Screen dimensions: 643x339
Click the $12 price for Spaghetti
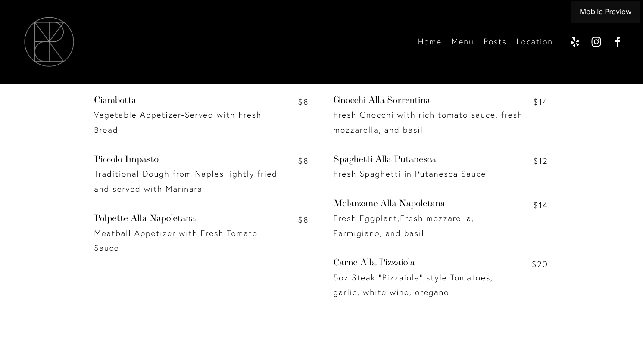[x=540, y=161]
